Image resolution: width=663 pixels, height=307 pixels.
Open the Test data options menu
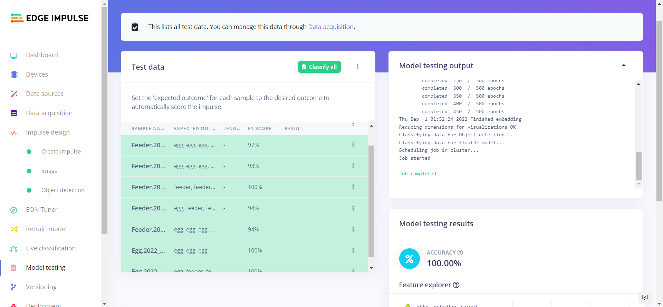(357, 67)
